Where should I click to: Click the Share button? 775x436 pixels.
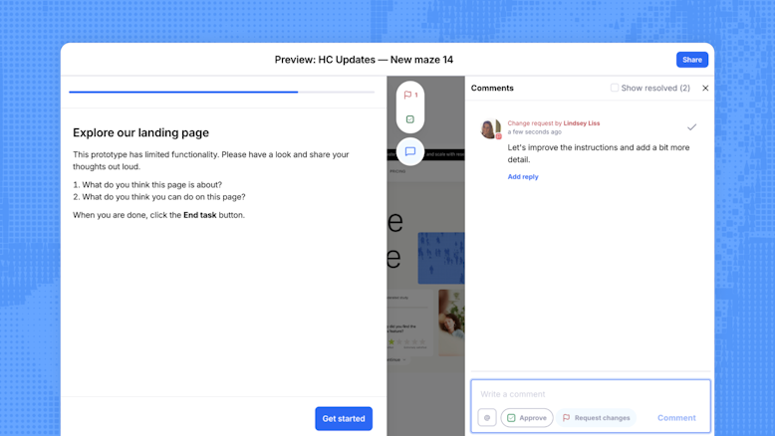[692, 60]
